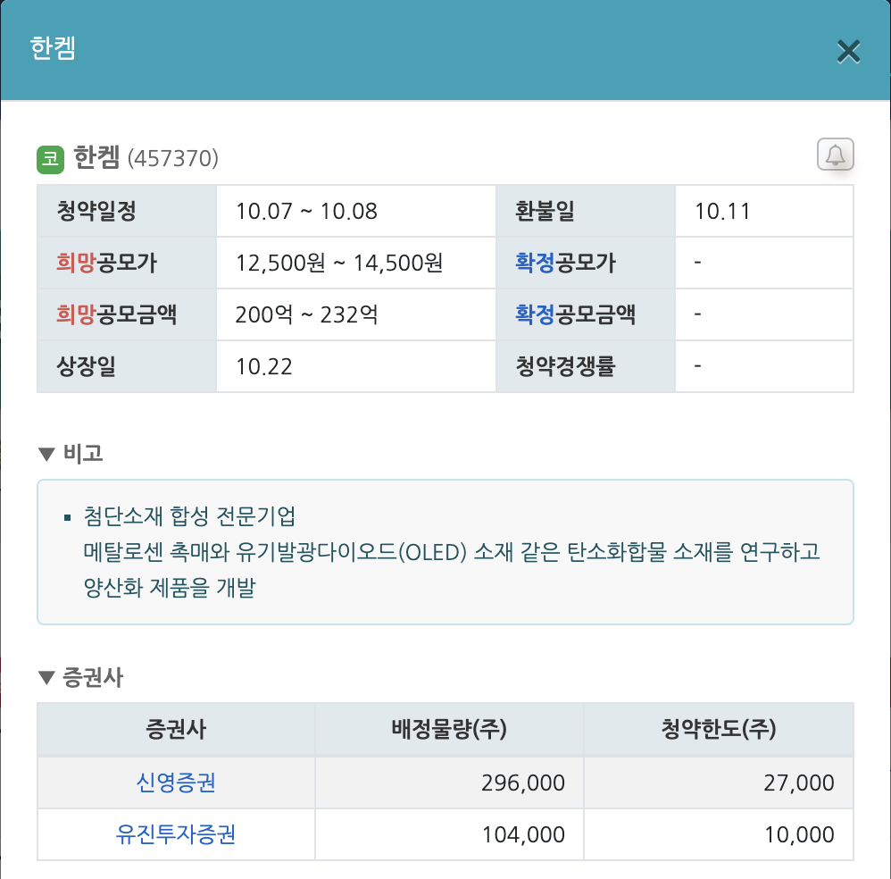Click the 희망공모가 range 12,500원 ~ 14,500원
The width and height of the screenshot is (891, 879).
pyautogui.click(x=339, y=264)
